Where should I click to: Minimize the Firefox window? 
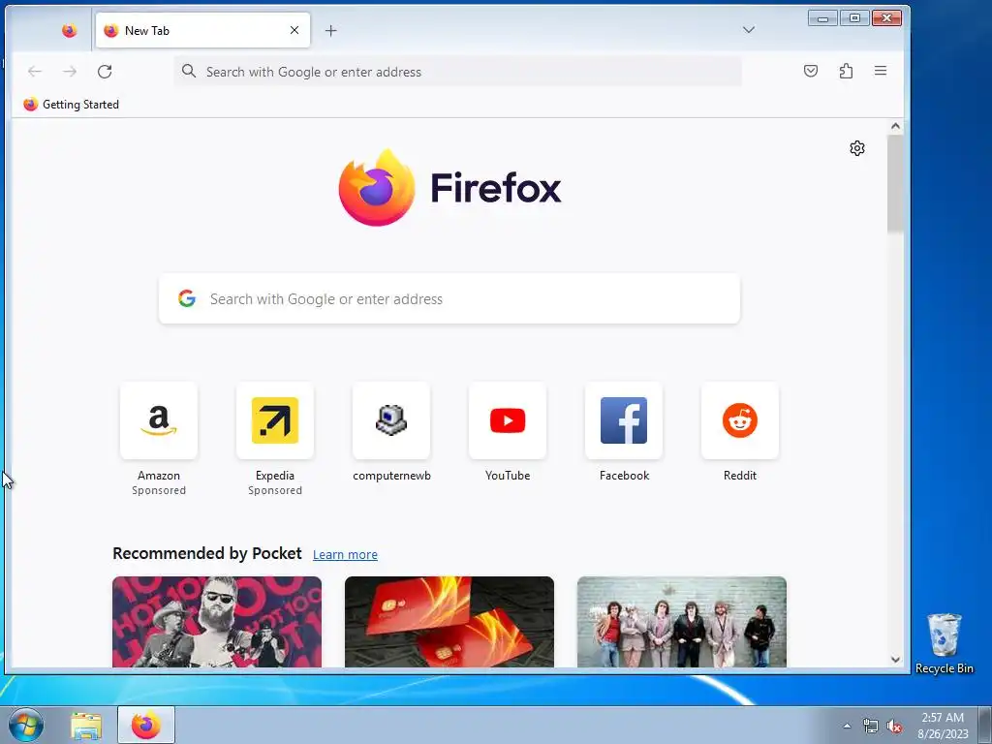pos(823,18)
